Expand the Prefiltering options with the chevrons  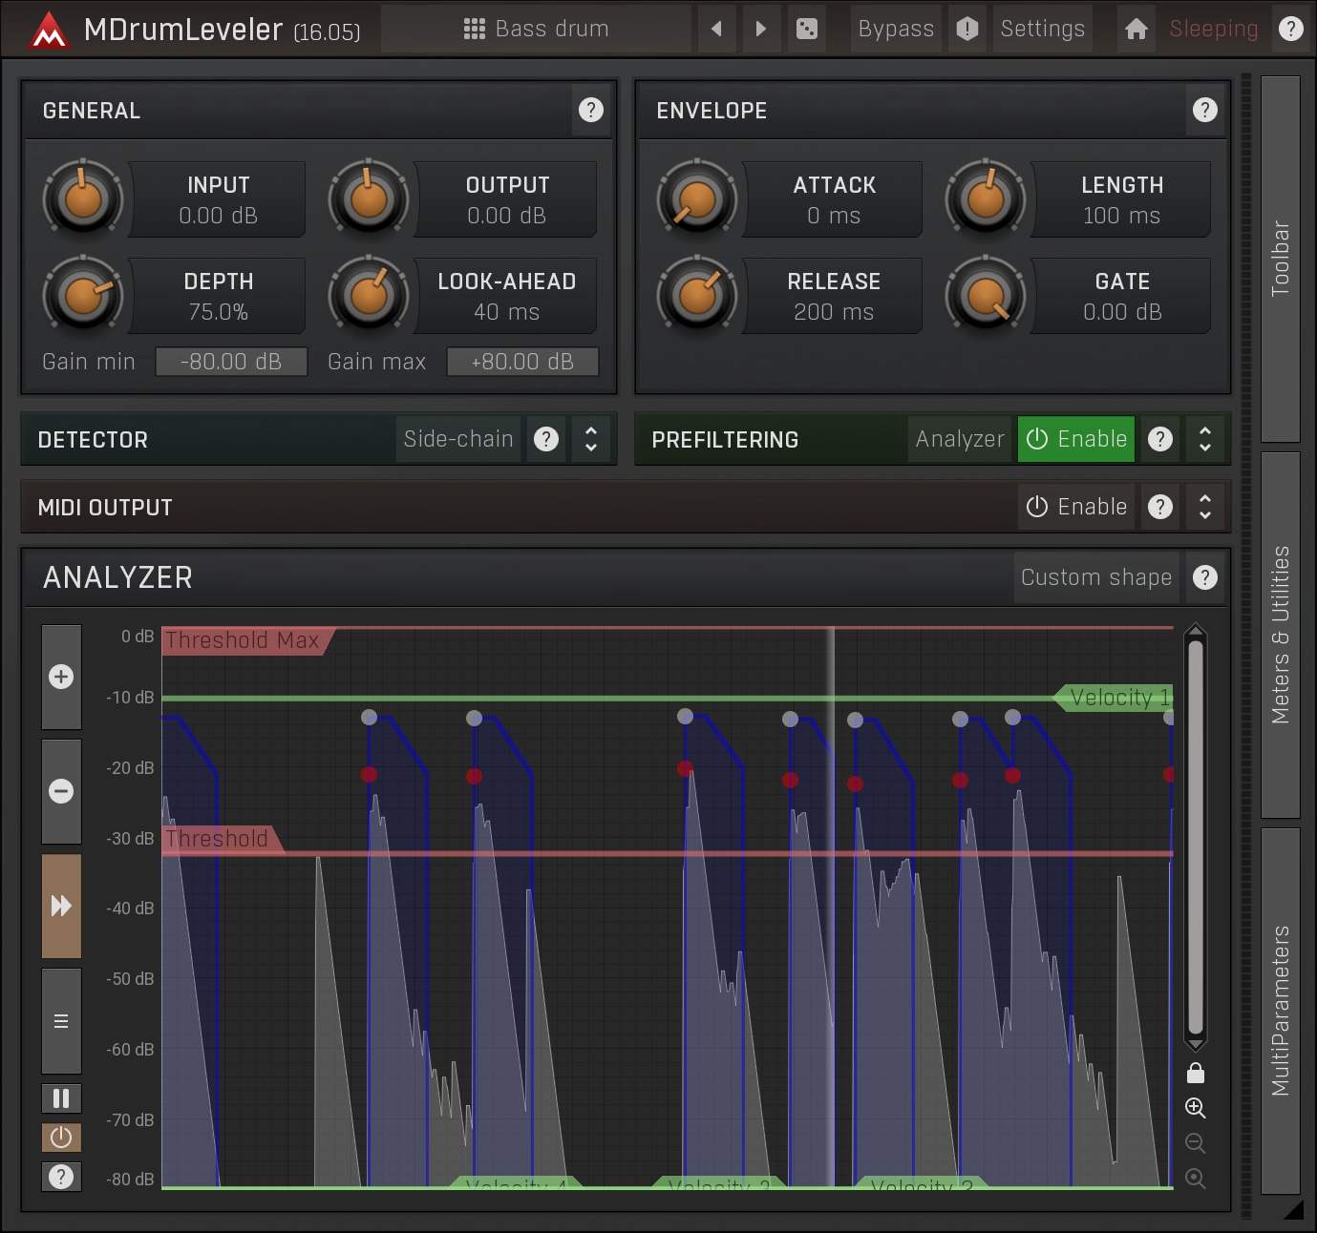pos(1204,439)
